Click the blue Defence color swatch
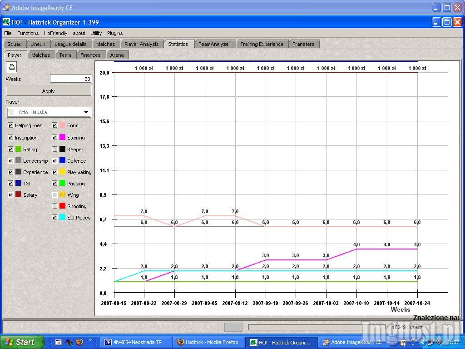This screenshot has width=465, height=349. [62, 160]
